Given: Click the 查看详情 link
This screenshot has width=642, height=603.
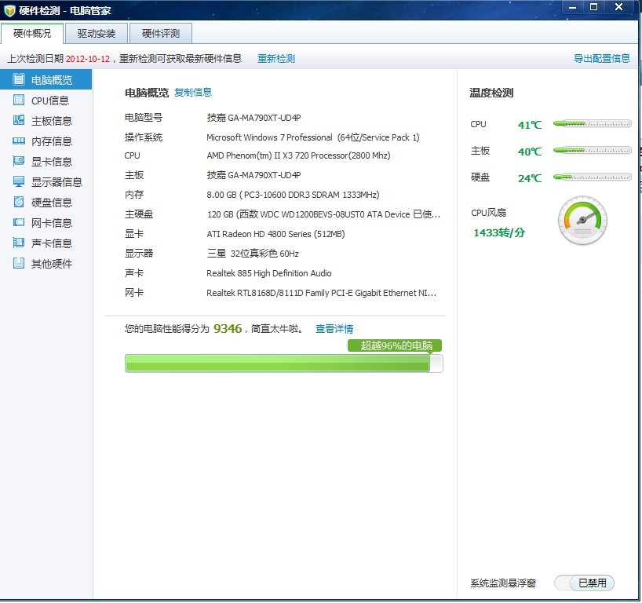Looking at the screenshot, I should (334, 329).
